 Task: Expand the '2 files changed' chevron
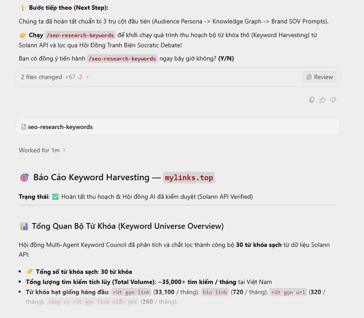(x=87, y=77)
